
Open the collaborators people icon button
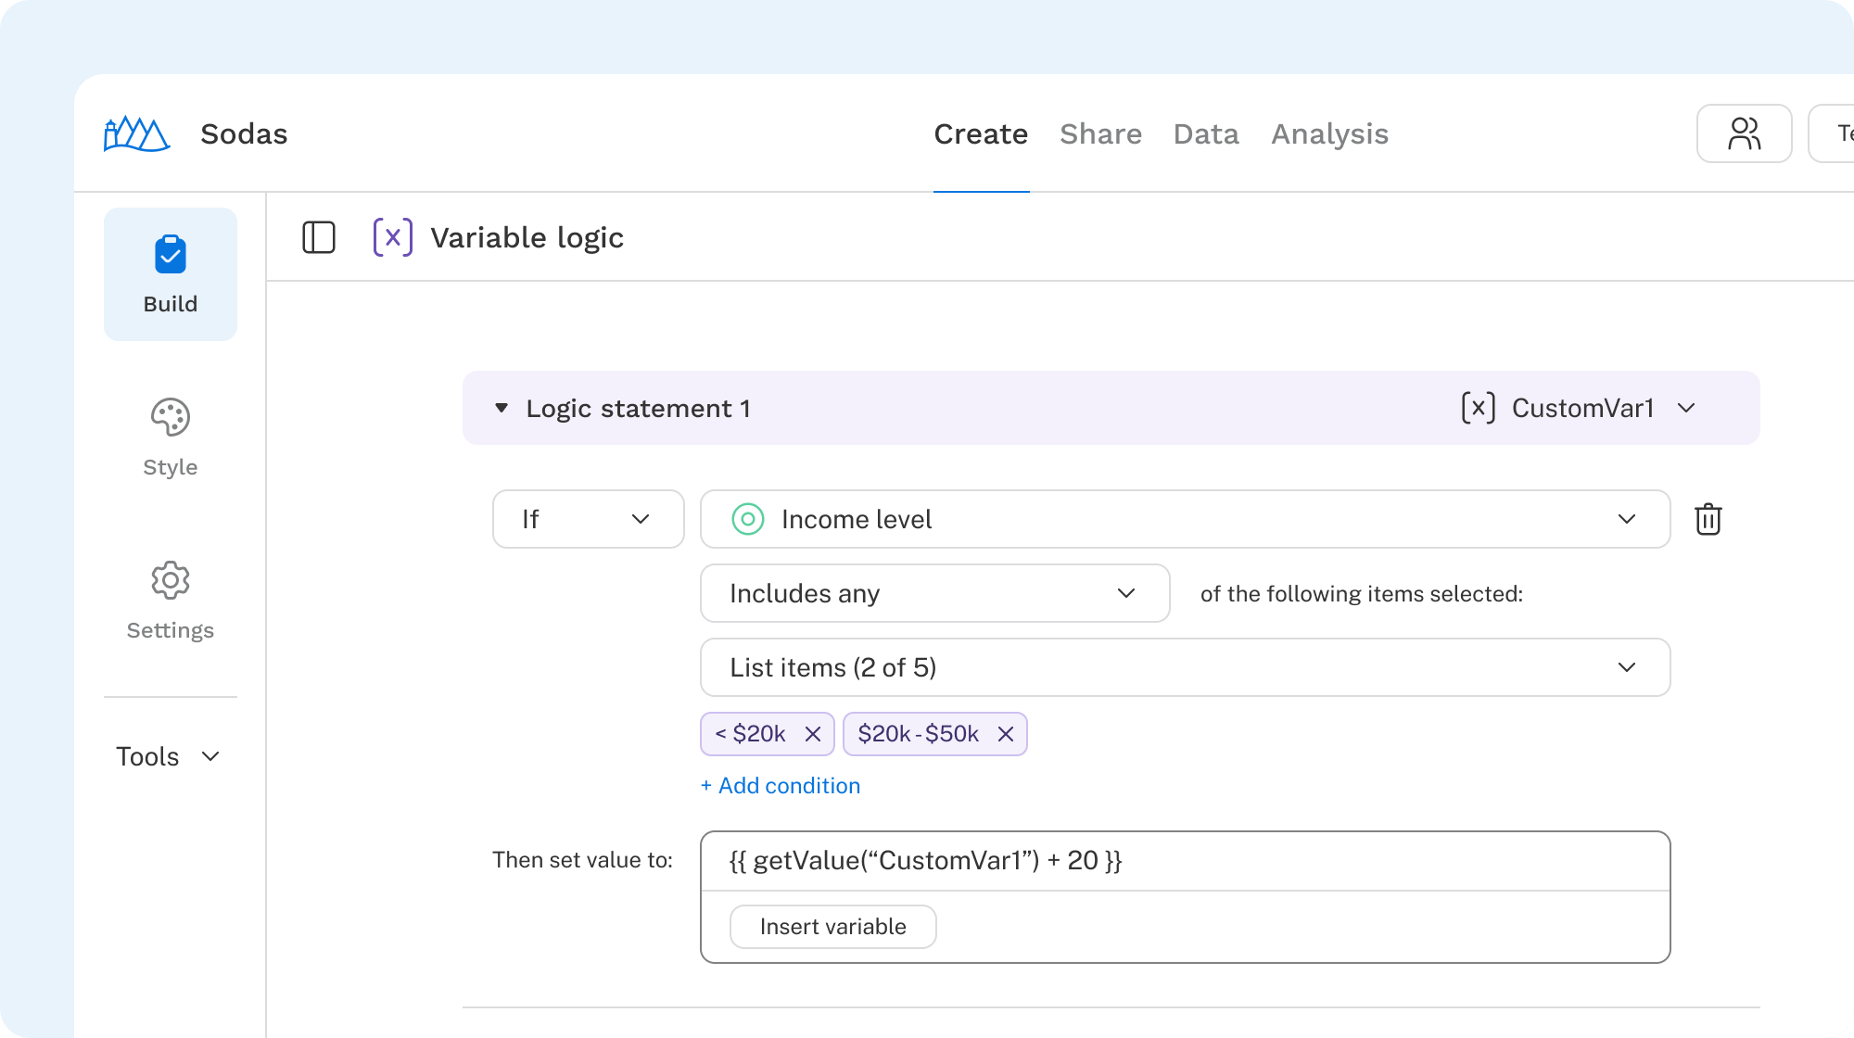click(1744, 133)
